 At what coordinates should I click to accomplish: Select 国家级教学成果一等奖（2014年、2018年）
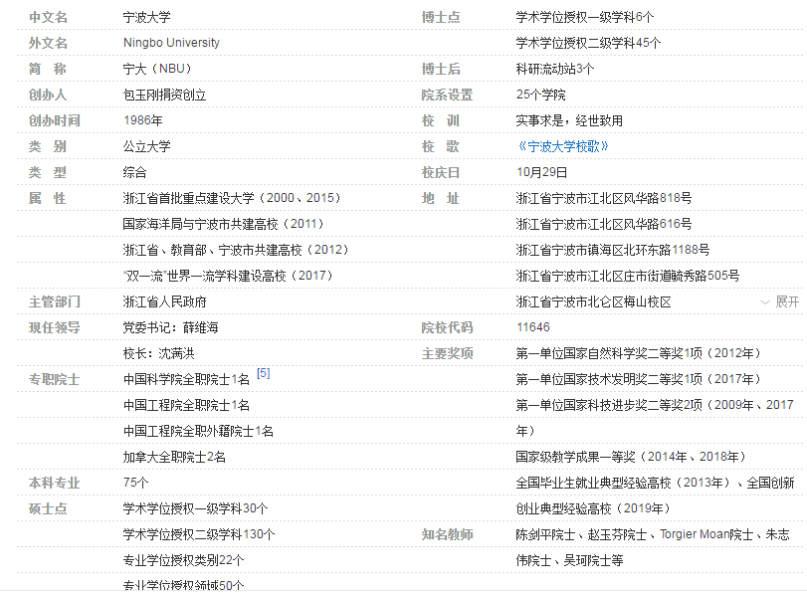coord(632,457)
